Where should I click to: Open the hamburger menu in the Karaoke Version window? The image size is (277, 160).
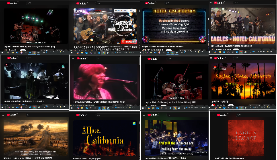click(x=142, y=3)
